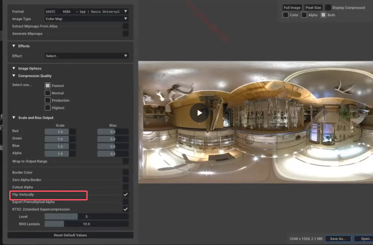Image resolution: width=373 pixels, height=245 pixels.
Task: Click the Full Image button
Action: point(292,8)
